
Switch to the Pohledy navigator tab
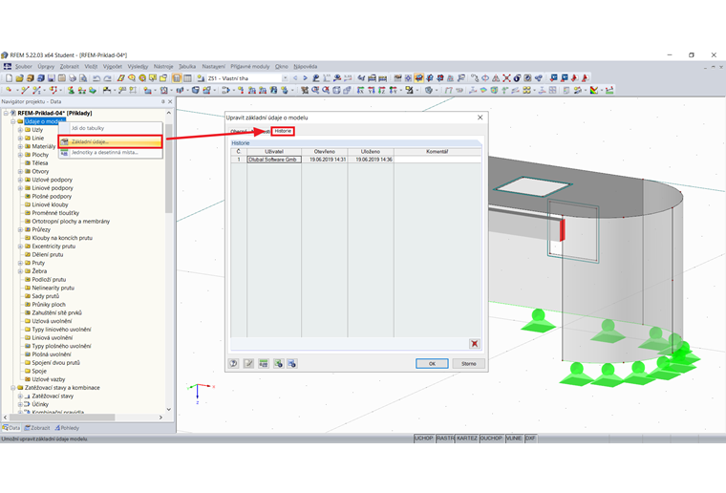click(67, 428)
